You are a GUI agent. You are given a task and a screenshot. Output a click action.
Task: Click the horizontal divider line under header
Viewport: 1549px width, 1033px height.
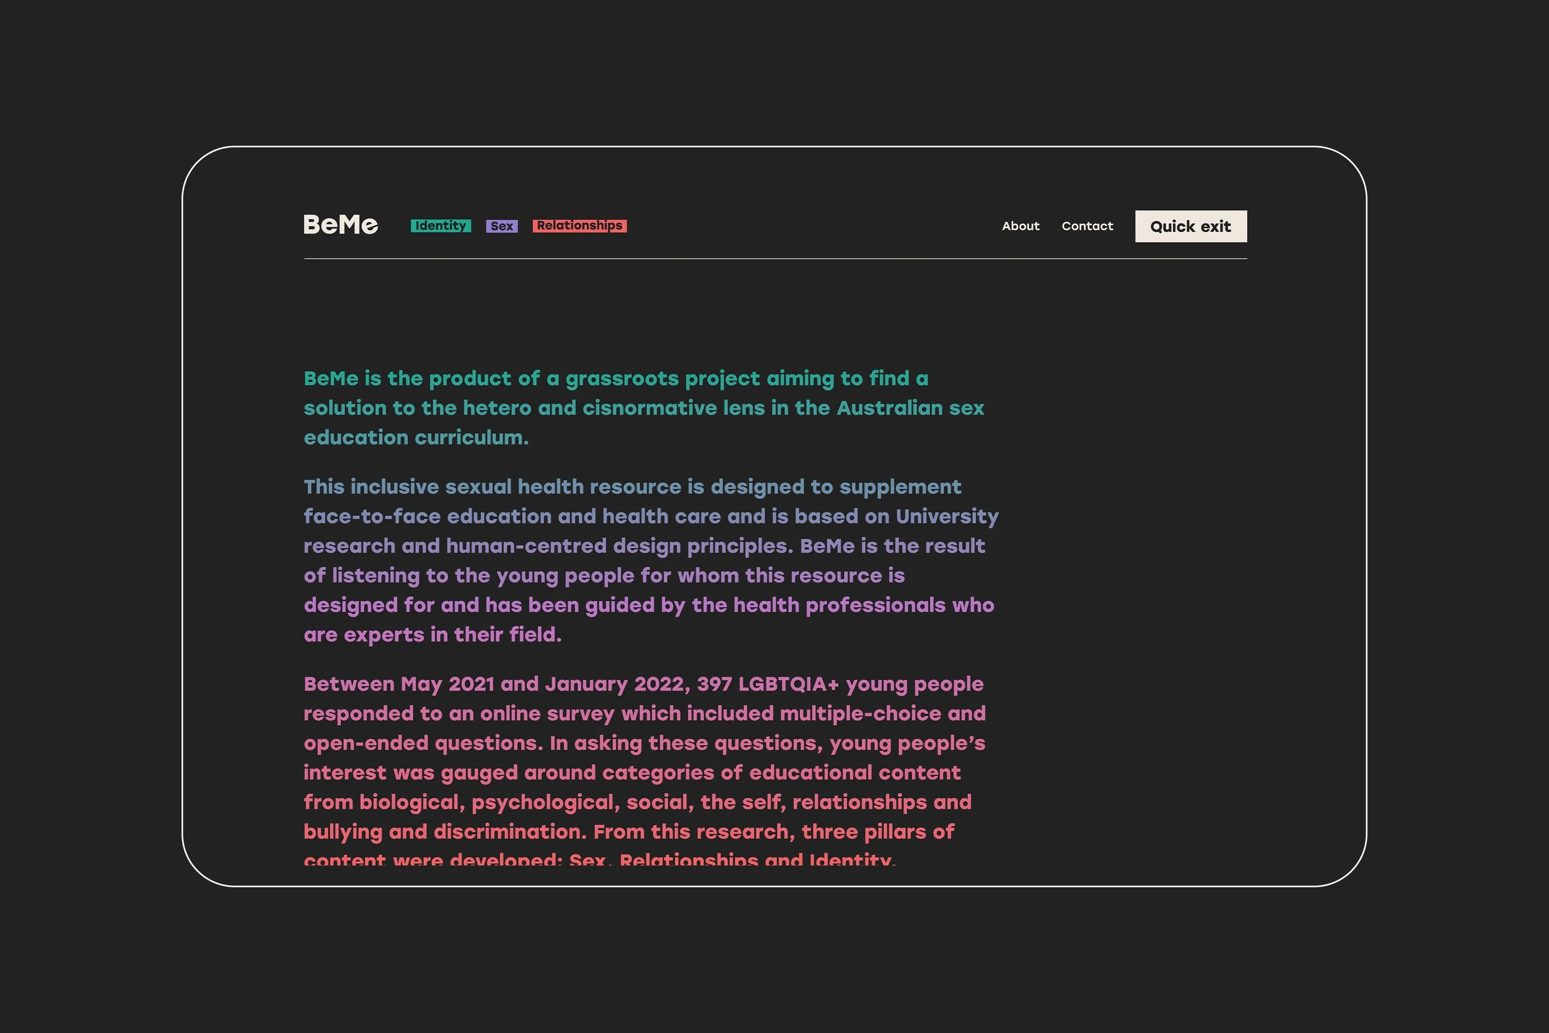[x=775, y=259]
